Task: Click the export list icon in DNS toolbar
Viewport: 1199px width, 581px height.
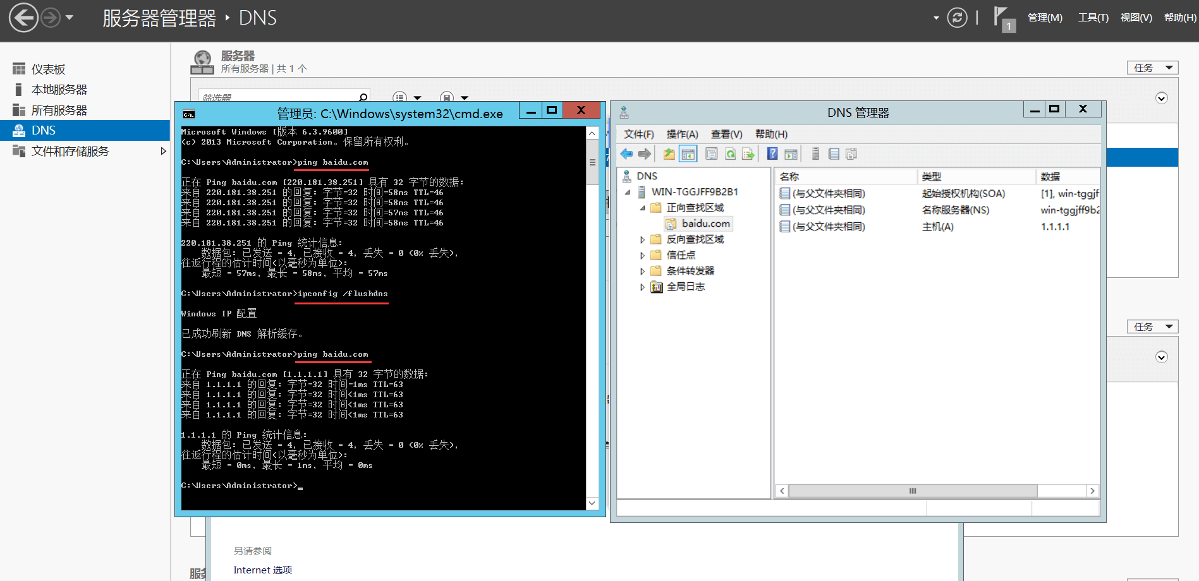Action: coord(748,154)
